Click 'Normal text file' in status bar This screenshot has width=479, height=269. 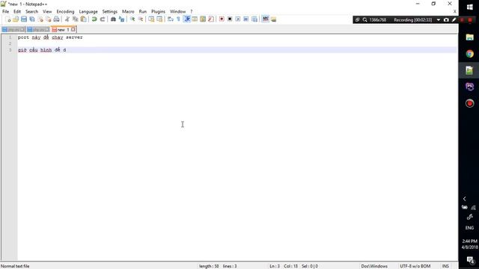tap(15, 266)
